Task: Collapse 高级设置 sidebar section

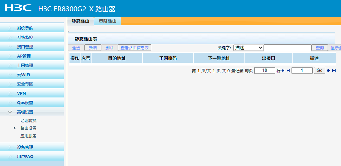Action: 32,112
